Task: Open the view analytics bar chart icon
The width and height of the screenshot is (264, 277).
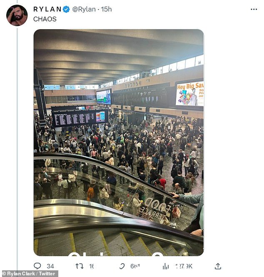Action: tap(165, 266)
